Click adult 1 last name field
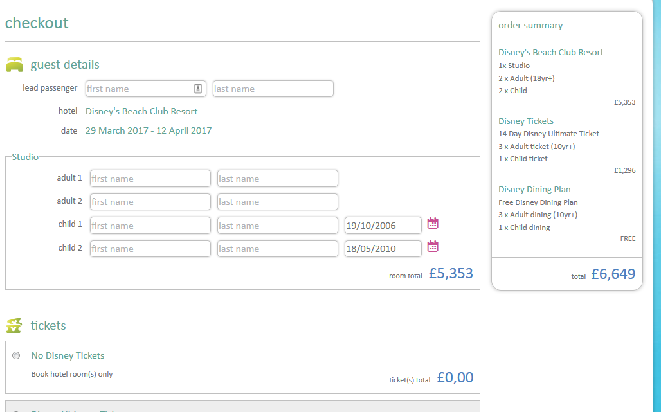This screenshot has height=412, width=661. tap(277, 179)
